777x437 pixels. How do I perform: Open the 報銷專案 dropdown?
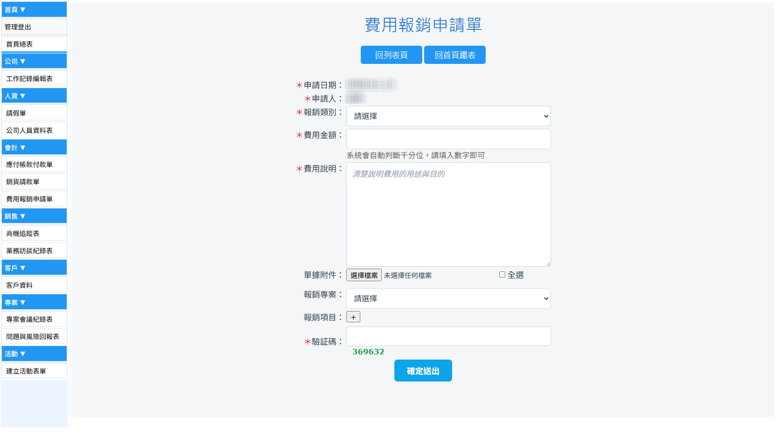[448, 298]
